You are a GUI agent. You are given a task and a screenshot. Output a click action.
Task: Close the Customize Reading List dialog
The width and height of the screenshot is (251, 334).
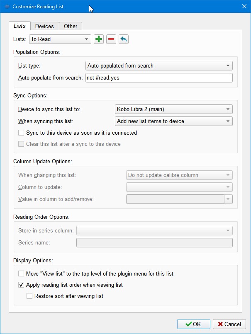244,6
